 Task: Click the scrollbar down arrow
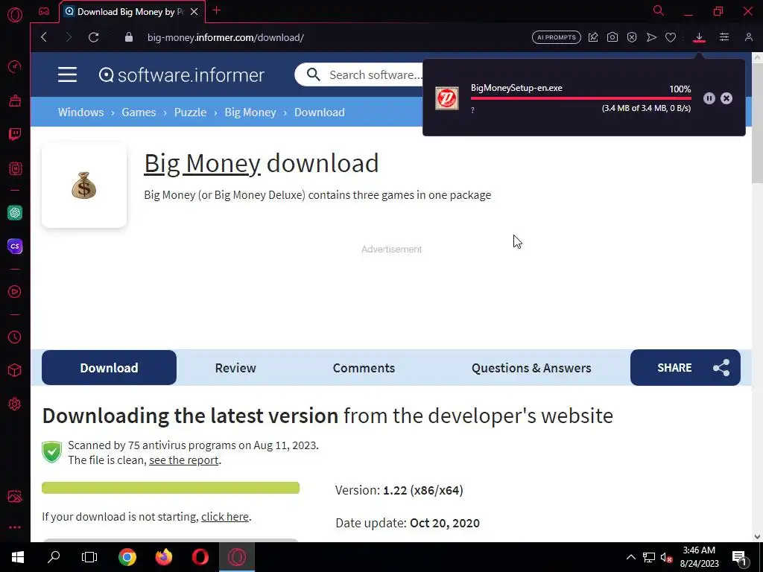click(757, 537)
